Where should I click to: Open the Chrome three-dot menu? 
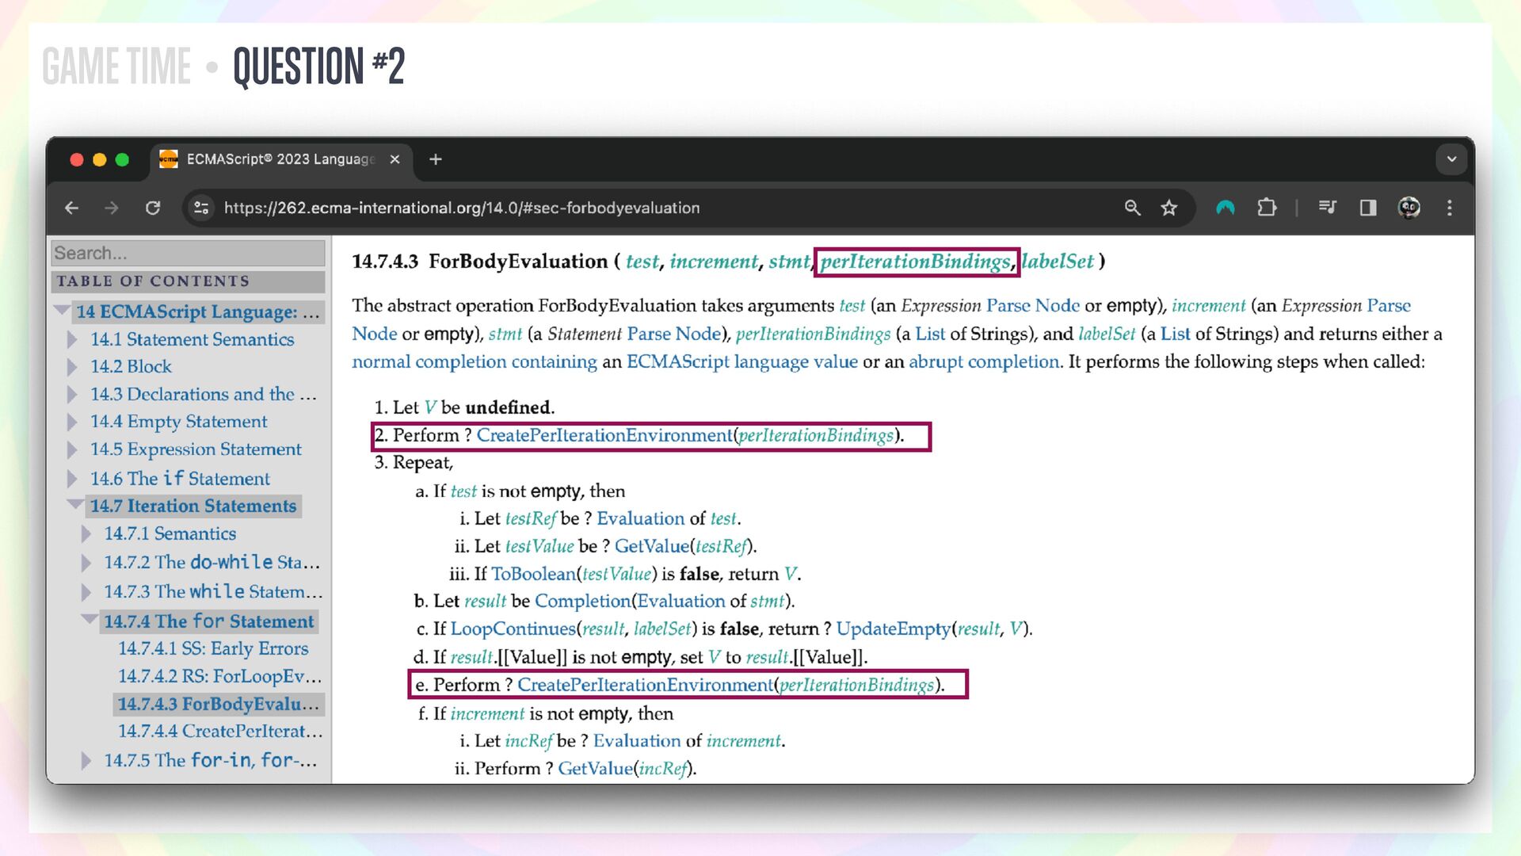point(1450,208)
